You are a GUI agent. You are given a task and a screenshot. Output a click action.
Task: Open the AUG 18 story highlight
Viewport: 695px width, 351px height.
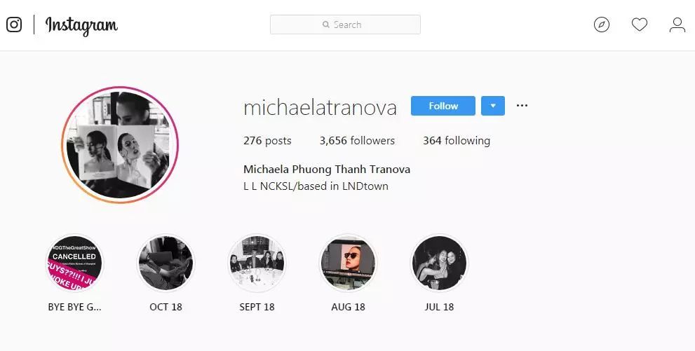click(348, 263)
